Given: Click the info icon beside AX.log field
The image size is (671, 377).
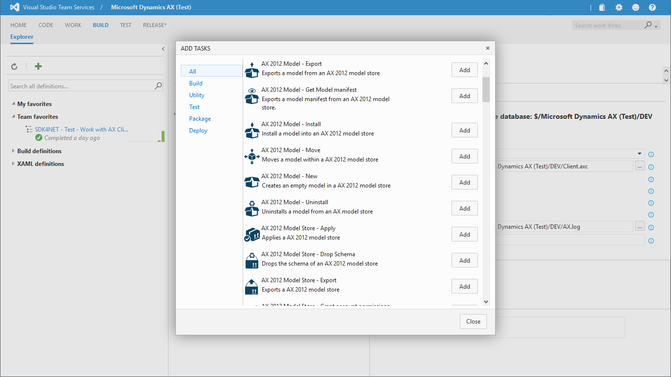Looking at the screenshot, I should 651,227.
